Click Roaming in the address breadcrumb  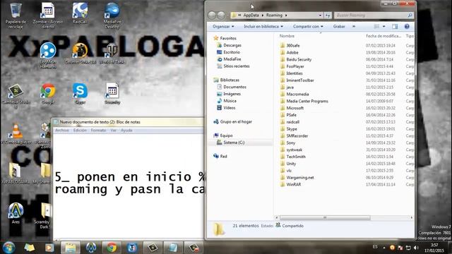pos(274,16)
